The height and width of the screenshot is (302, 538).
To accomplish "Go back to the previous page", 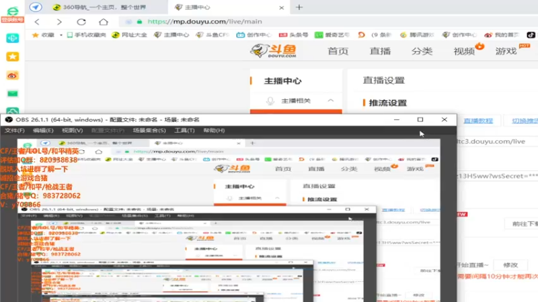I will point(37,22).
